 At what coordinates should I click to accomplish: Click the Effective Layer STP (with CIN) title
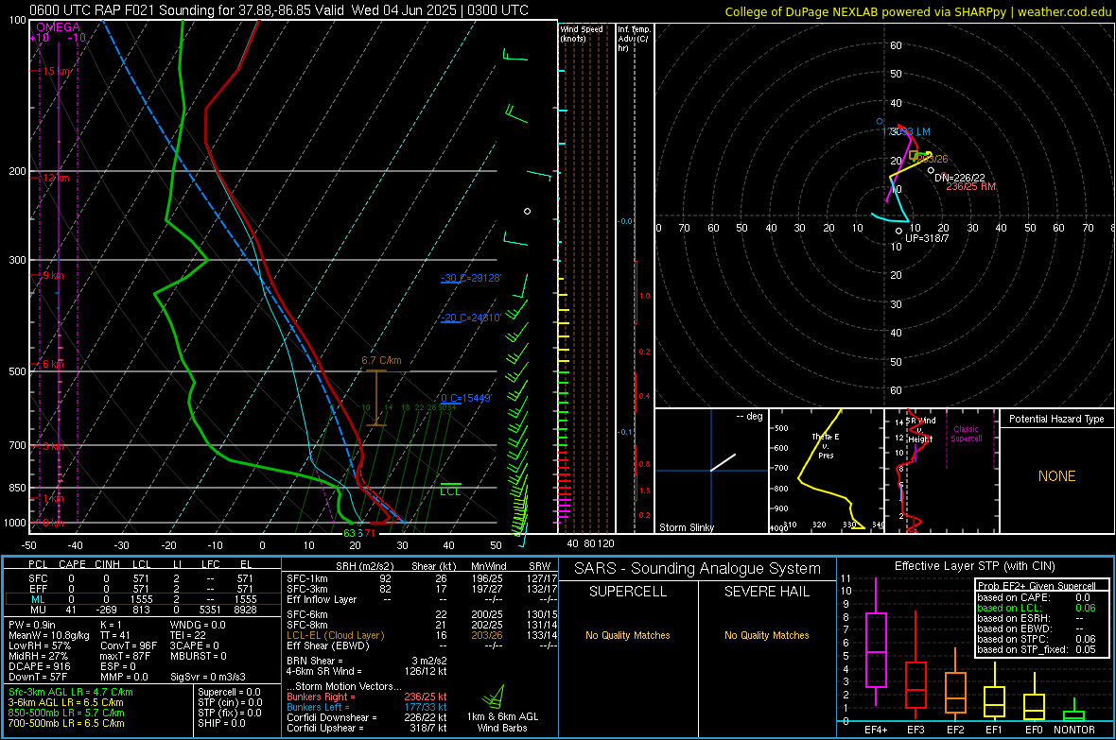point(974,566)
